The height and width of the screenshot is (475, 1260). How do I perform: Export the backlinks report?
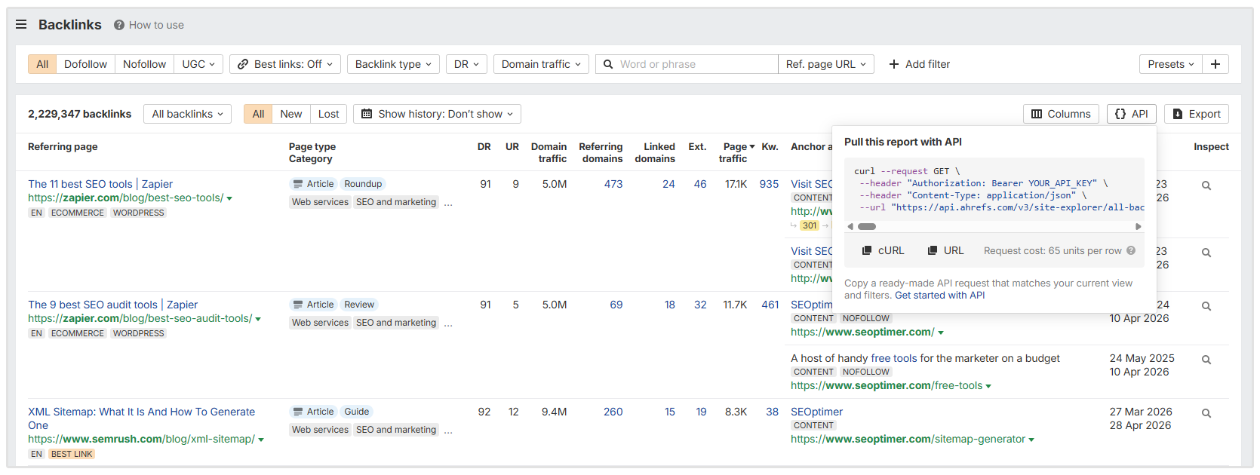1197,114
